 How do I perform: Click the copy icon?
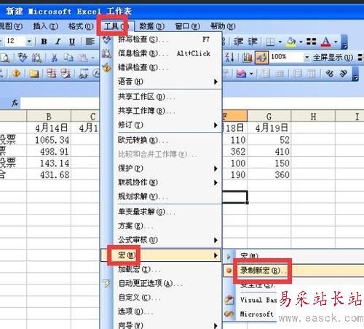tap(68, 58)
